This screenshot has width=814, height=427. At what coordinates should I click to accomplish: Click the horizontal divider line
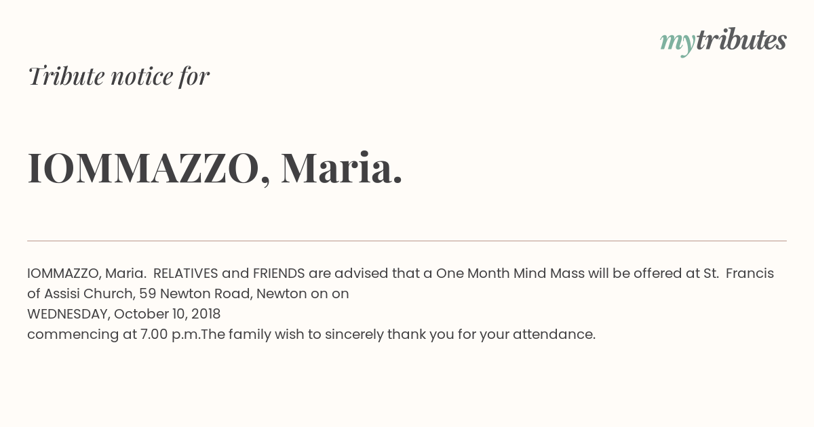point(407,241)
